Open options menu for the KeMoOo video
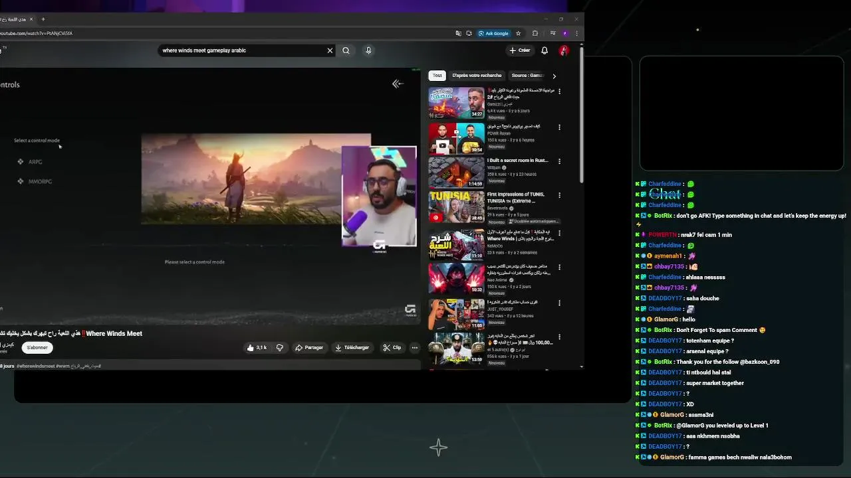The width and height of the screenshot is (851, 478). [x=559, y=233]
